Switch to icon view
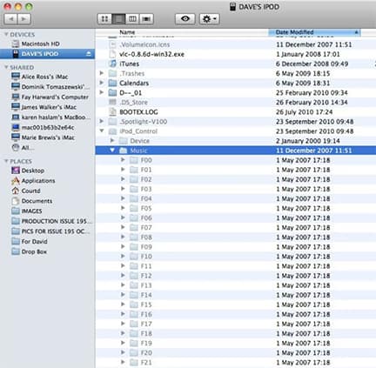 104,19
